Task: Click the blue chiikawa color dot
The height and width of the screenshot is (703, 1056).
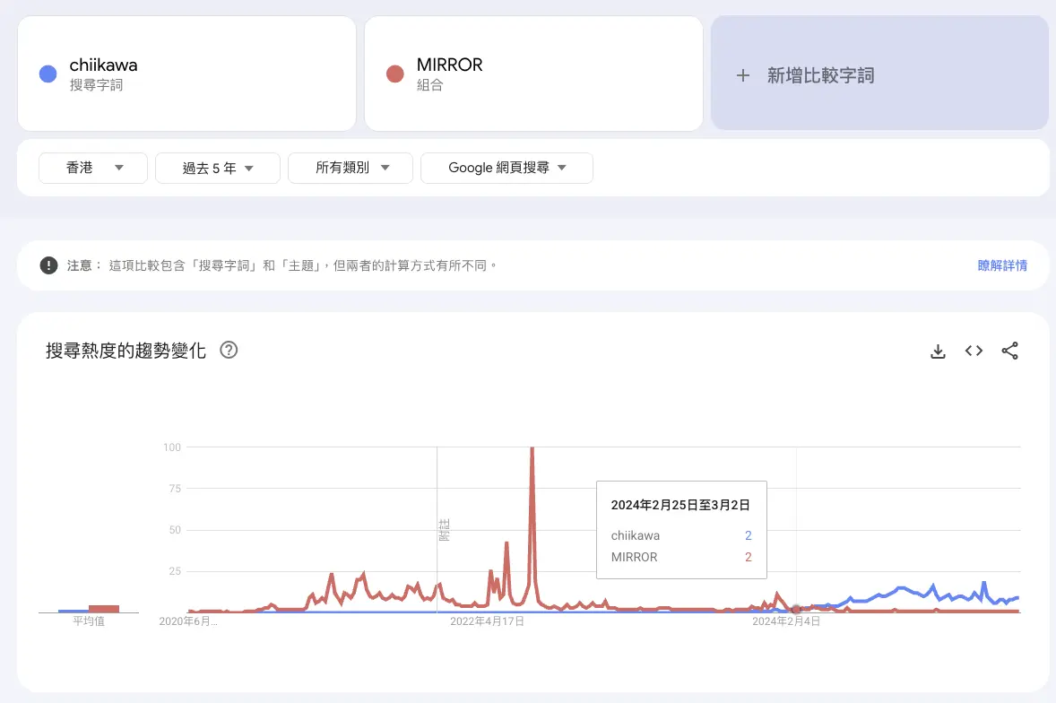Action: click(x=48, y=74)
